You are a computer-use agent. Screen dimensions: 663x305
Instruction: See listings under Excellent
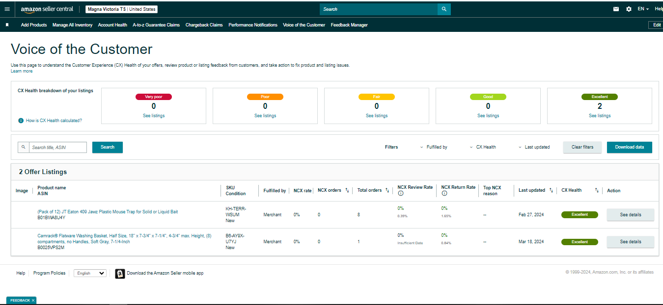(600, 116)
